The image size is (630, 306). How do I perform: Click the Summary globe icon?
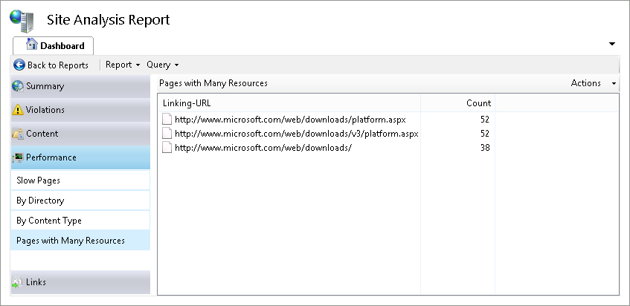(18, 86)
